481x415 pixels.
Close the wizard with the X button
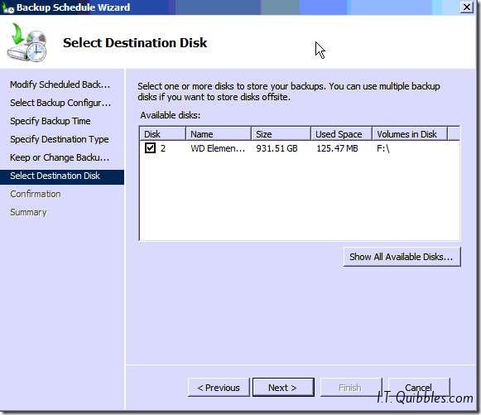tap(467, 7)
